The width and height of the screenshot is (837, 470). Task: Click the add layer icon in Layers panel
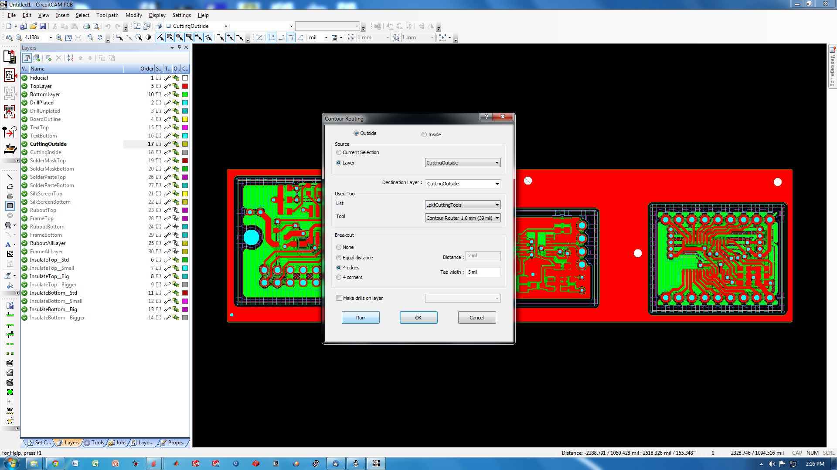coord(48,58)
